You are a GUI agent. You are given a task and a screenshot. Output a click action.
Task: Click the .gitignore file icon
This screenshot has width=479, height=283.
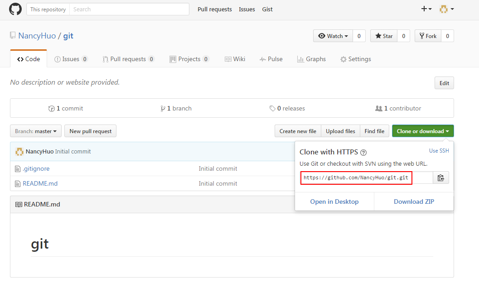point(18,169)
